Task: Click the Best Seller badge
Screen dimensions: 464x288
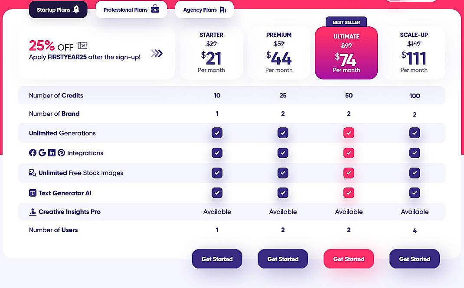Action: (346, 22)
